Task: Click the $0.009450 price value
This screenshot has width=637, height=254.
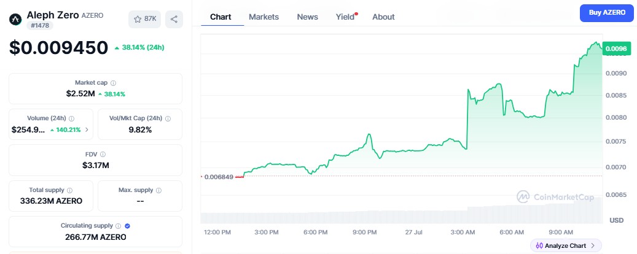Action: (x=59, y=47)
